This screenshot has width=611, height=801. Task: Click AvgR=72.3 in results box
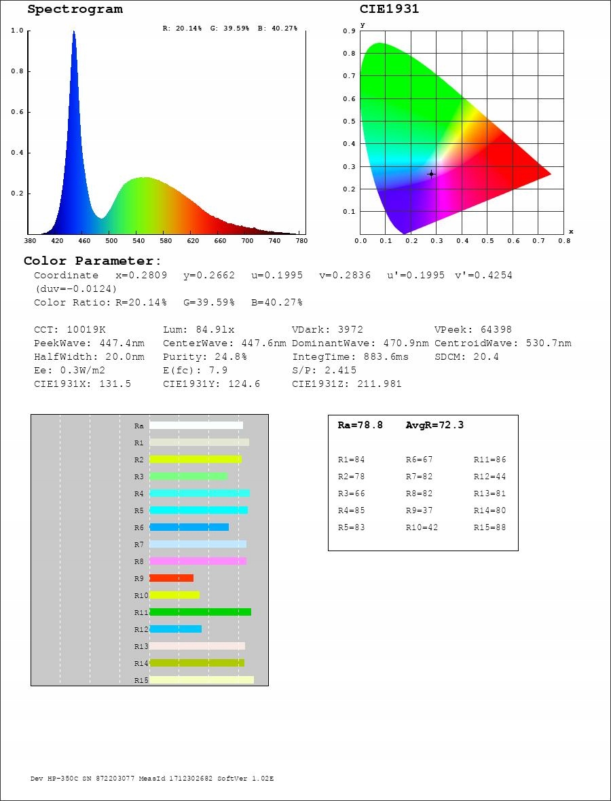click(434, 425)
